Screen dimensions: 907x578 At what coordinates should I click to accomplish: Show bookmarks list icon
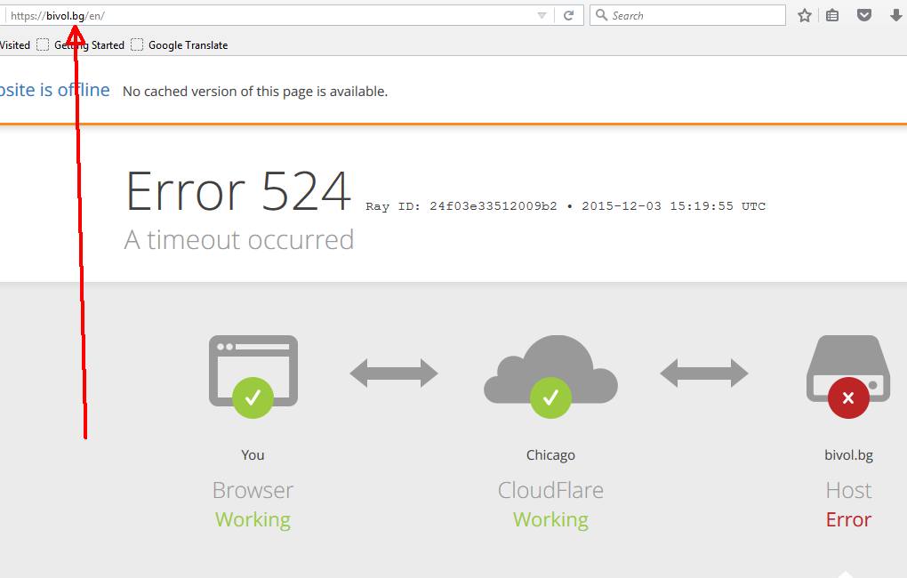pos(832,15)
